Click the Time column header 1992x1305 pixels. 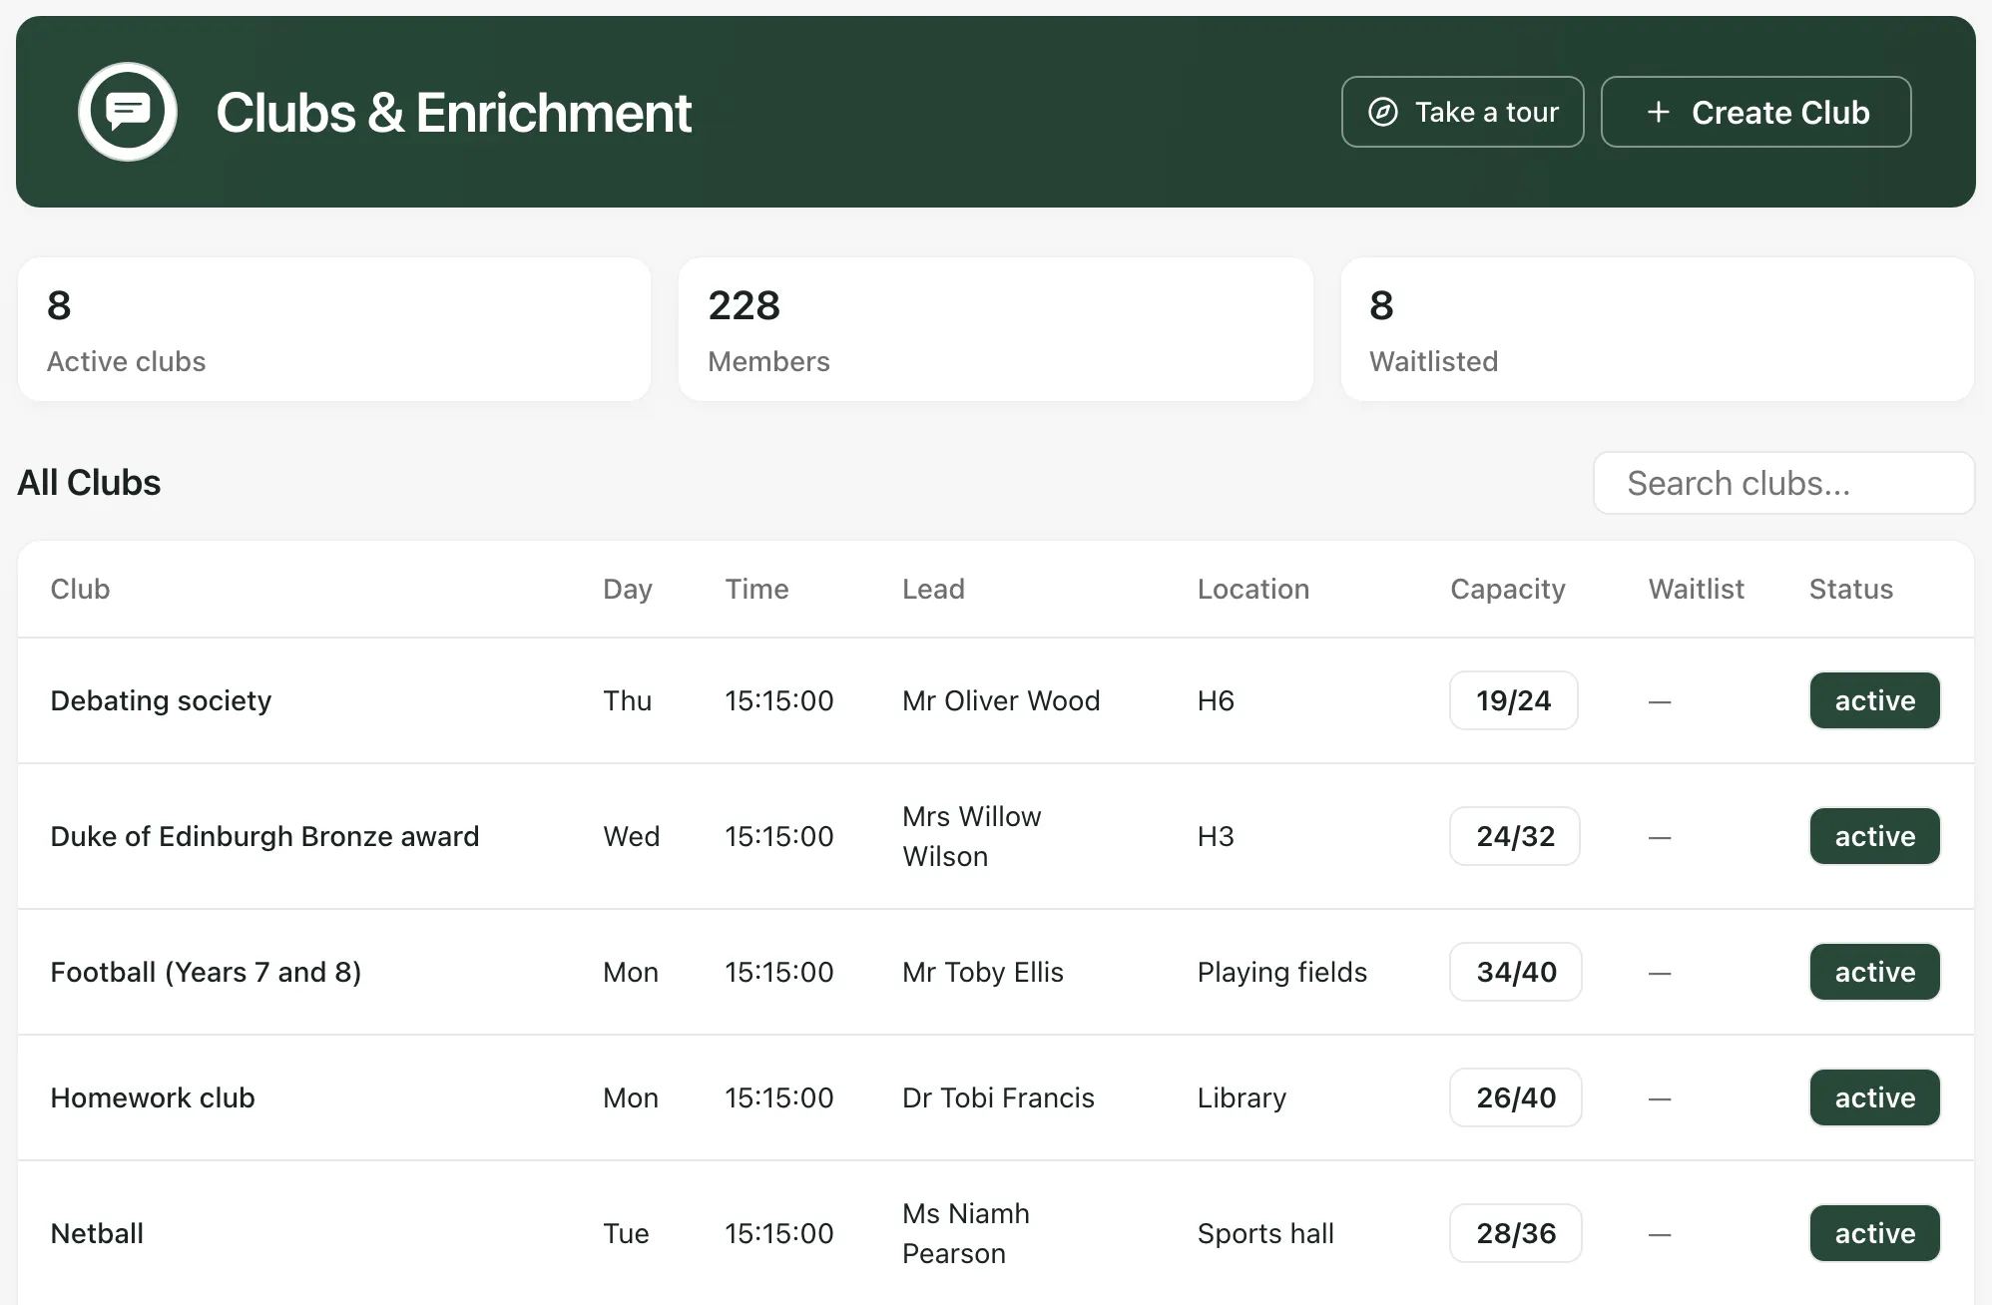pyautogui.click(x=756, y=589)
